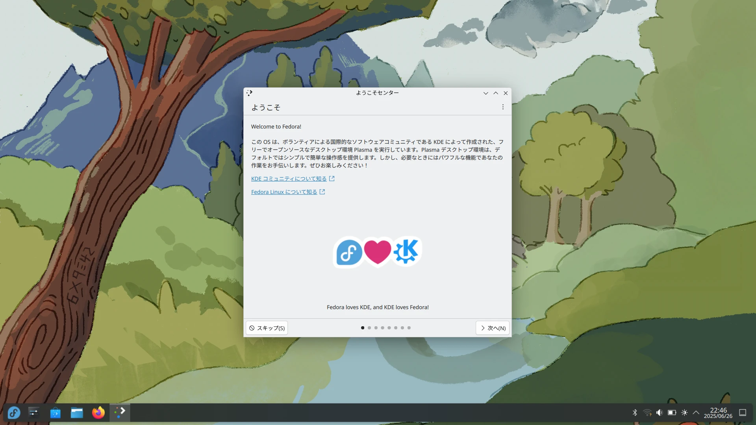Launch Firefox from the taskbar
756x425 pixels.
click(x=98, y=412)
